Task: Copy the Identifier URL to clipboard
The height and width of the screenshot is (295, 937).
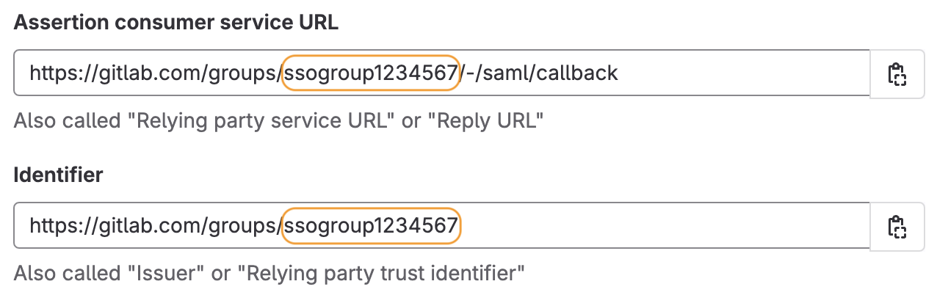Action: [x=897, y=227]
